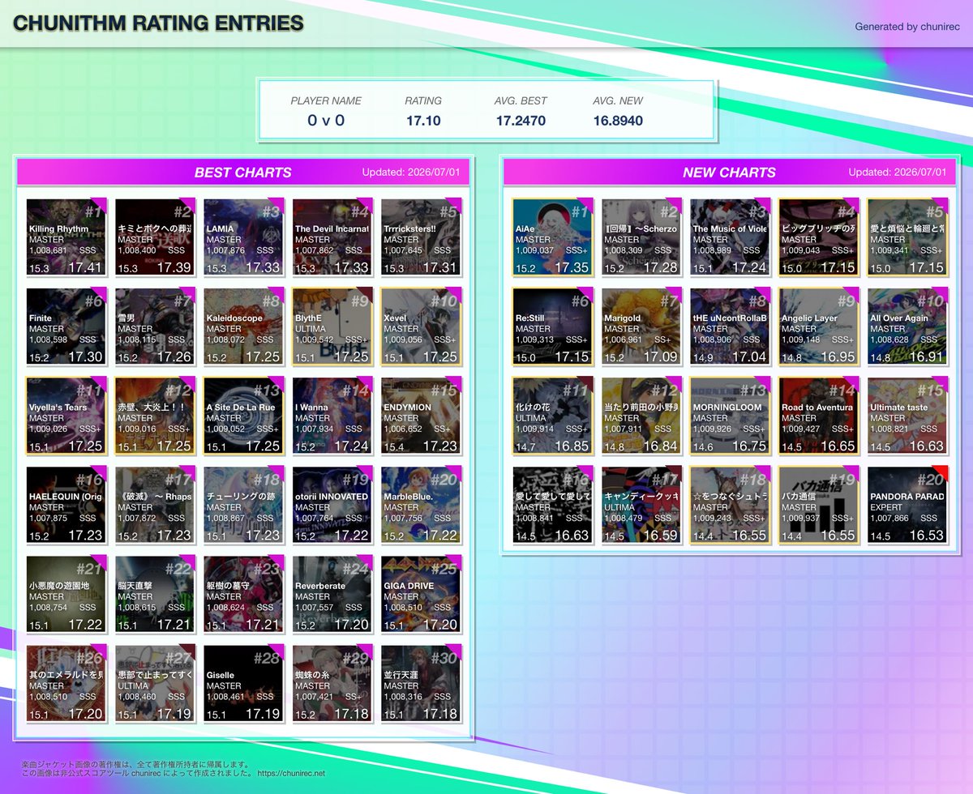The height and width of the screenshot is (794, 973).
Task: Click the AVG. BEST value 17.2470
Action: 521,121
